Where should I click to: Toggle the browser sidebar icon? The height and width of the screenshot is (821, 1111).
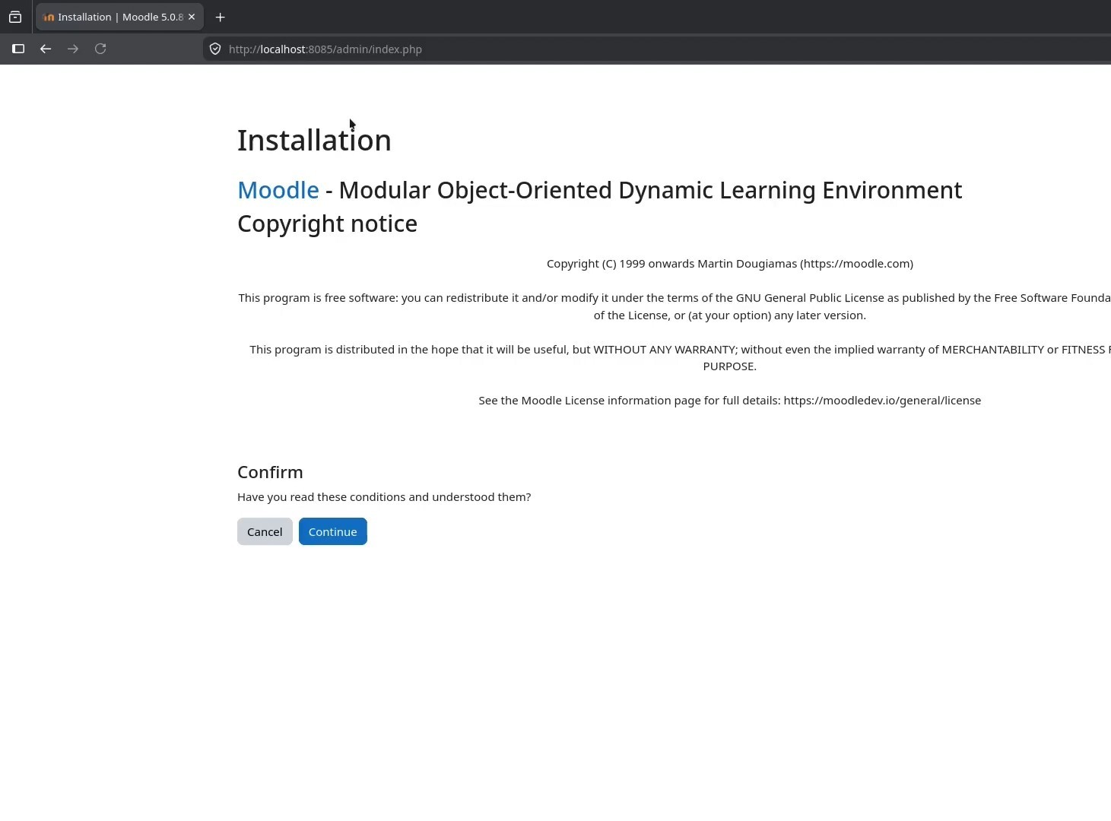coord(18,49)
